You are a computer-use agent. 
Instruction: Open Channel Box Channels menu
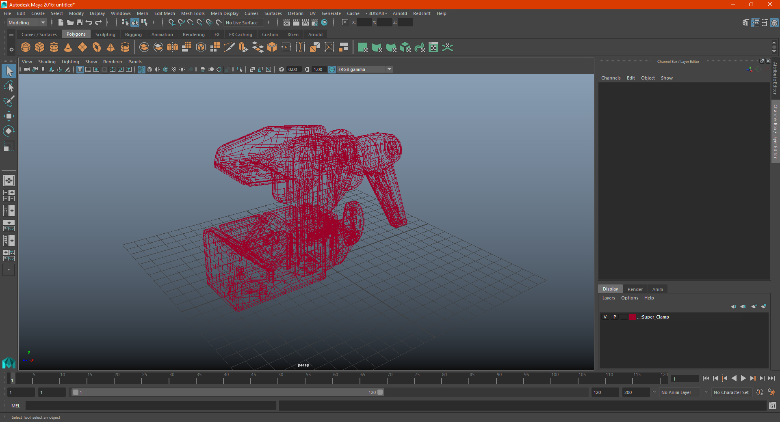tap(611, 78)
